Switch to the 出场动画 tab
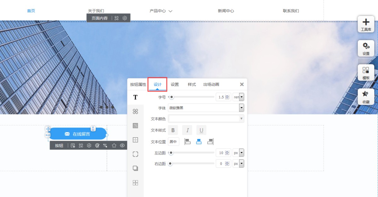Image resolution: width=378 pixels, height=197 pixels. coord(211,85)
